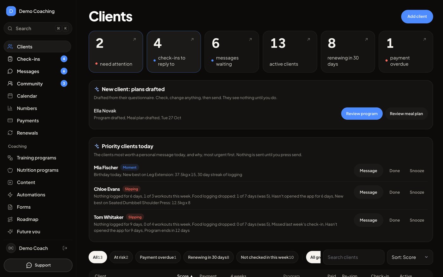Click the Roadmap icon in sidebar
The image size is (443, 277).
tap(10, 219)
